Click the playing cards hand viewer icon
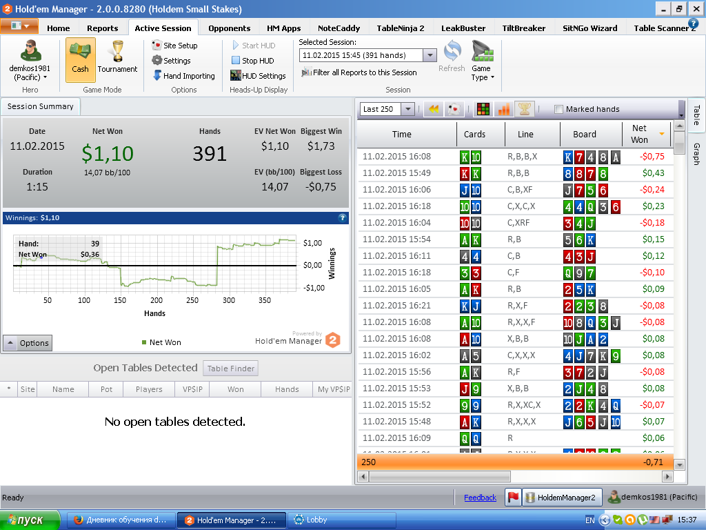The image size is (706, 530). click(x=454, y=109)
